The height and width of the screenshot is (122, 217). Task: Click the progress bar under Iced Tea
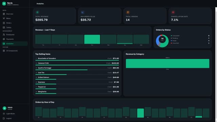point(77,75)
